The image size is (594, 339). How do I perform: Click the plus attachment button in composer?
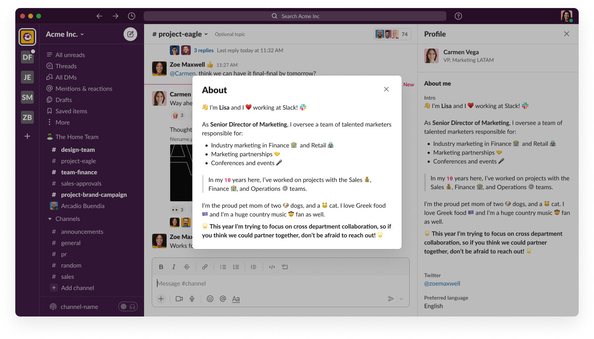(161, 298)
